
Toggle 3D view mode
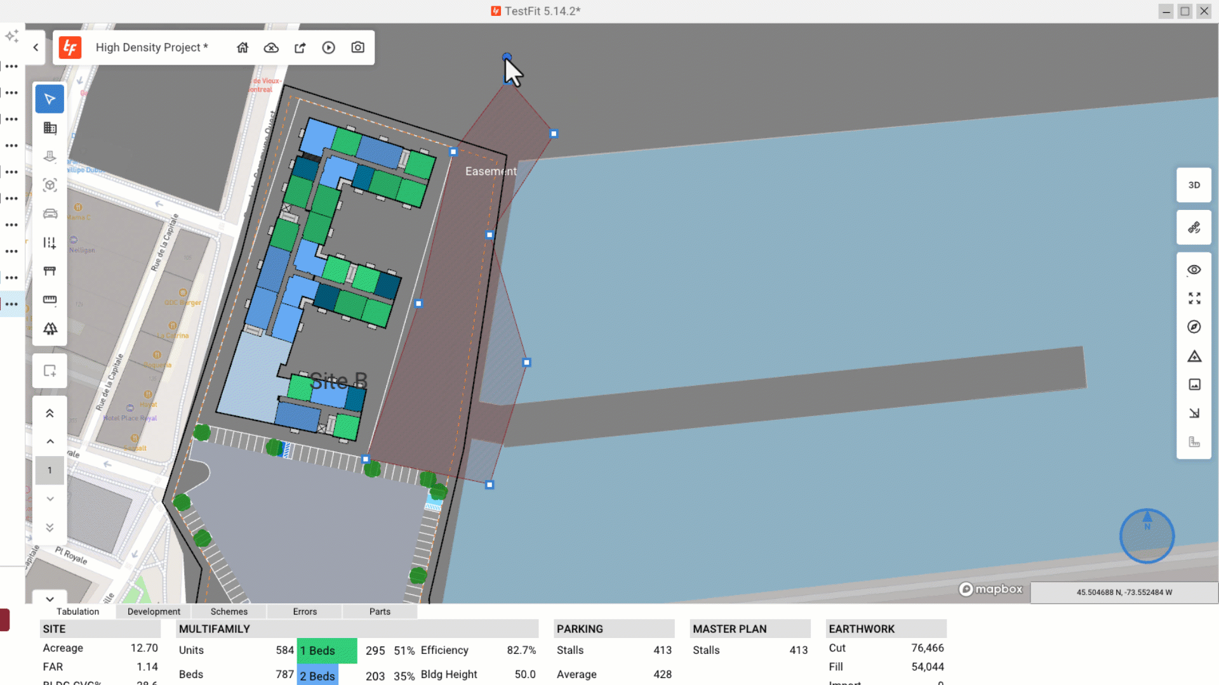click(1194, 185)
